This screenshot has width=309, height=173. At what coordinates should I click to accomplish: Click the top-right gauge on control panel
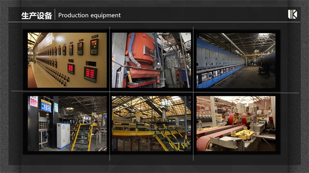[x=94, y=47]
